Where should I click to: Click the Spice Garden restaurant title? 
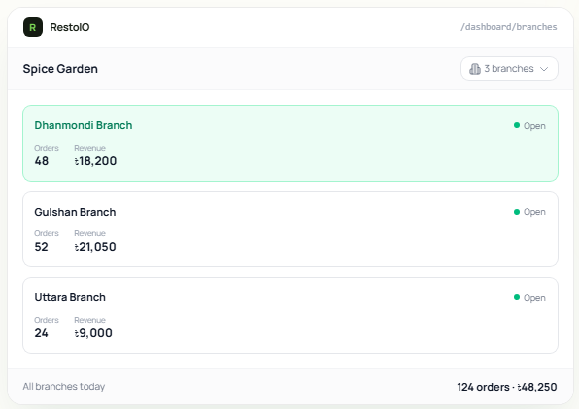pyautogui.click(x=60, y=69)
